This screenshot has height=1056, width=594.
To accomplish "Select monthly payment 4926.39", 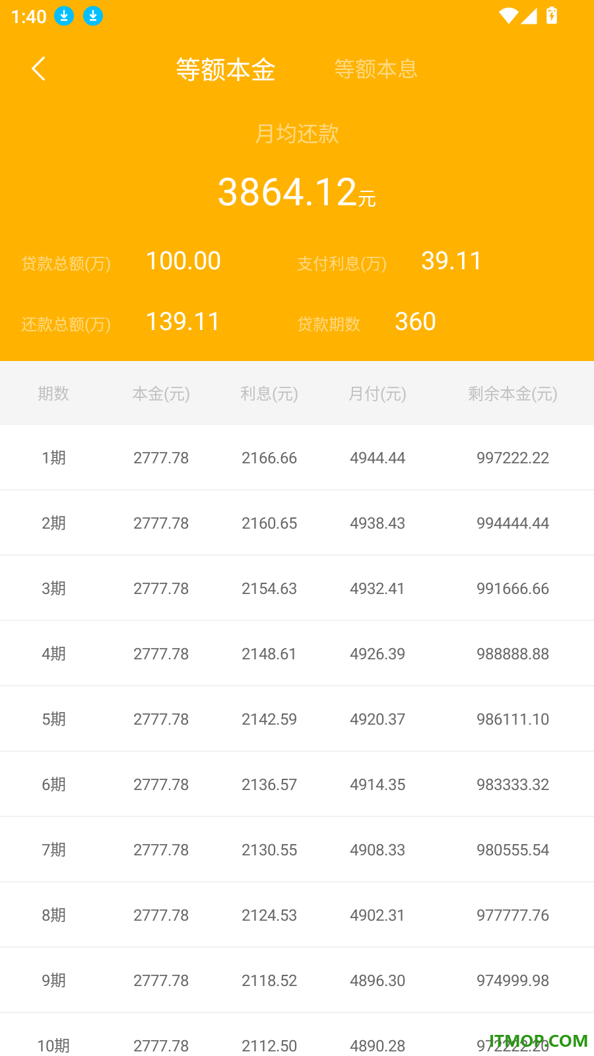I will 378,654.
